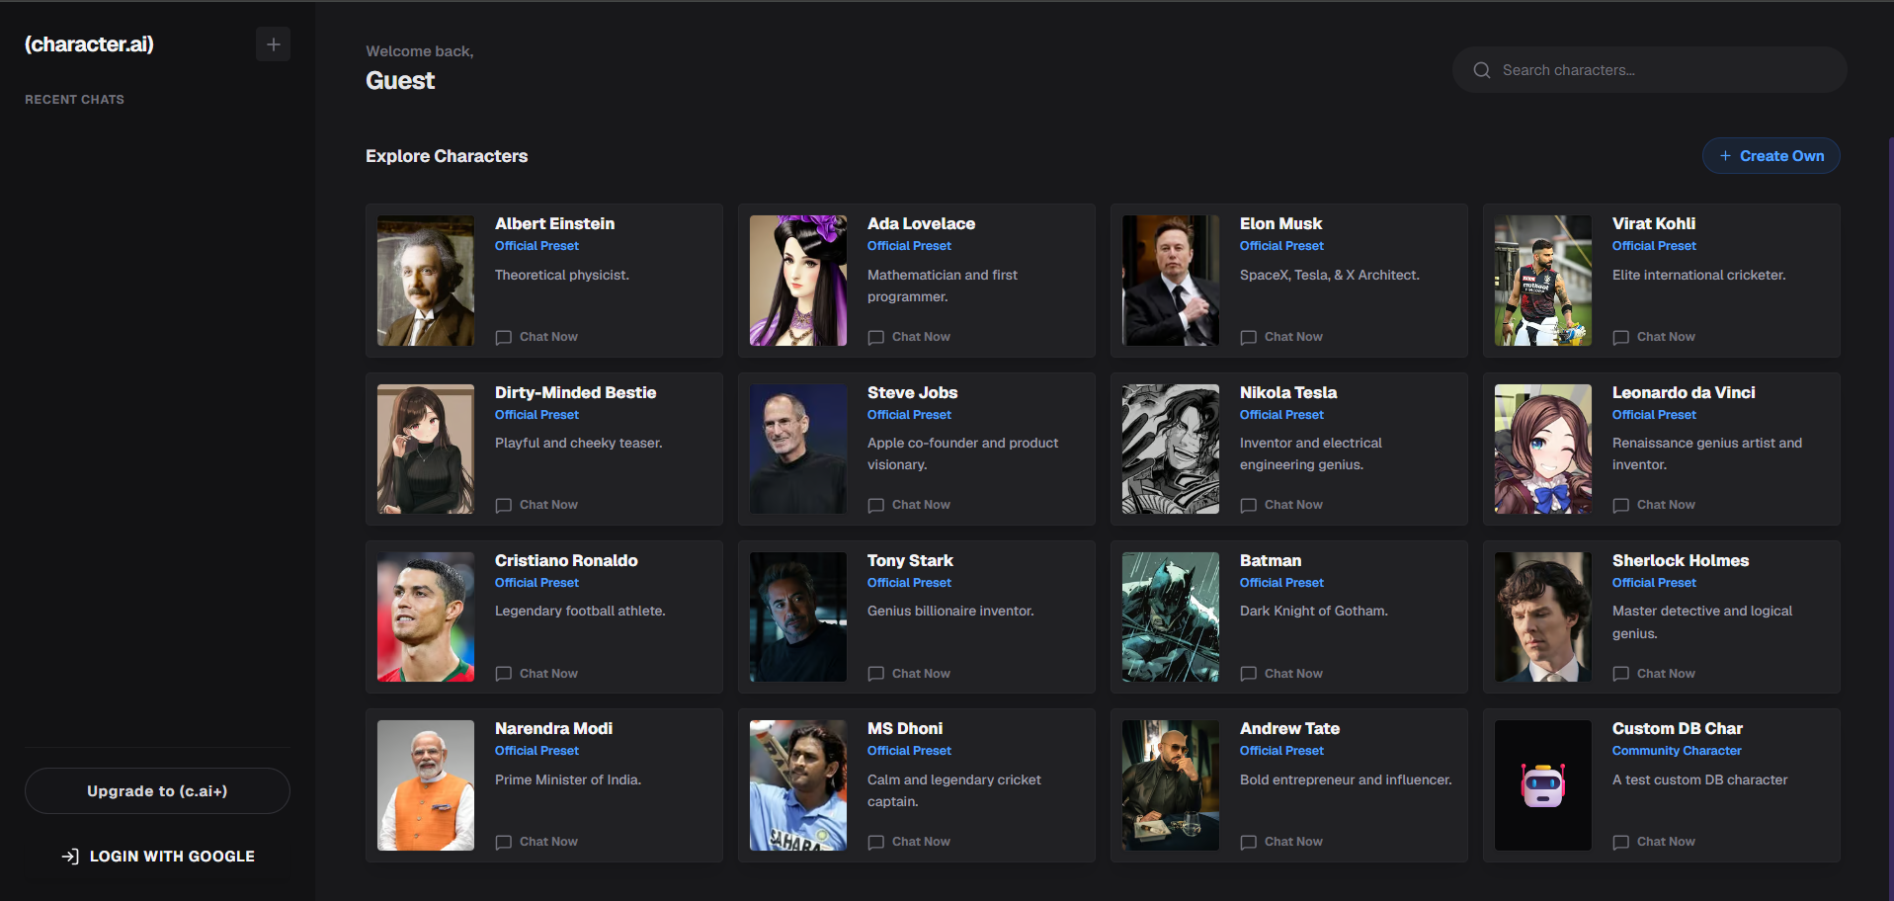This screenshot has height=901, width=1894.
Task: Click the chat bubble icon on Ada Lovelace card
Action: click(x=876, y=337)
